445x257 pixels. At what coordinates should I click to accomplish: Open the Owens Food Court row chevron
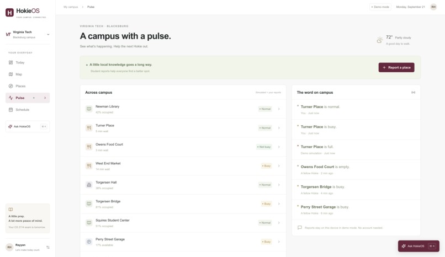(x=279, y=147)
